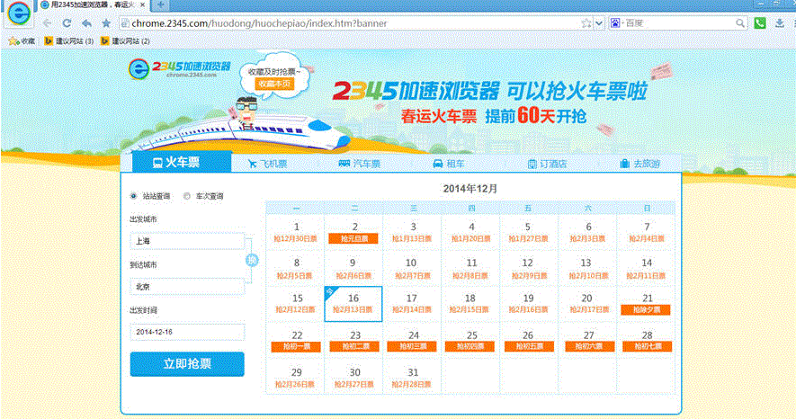Click in the Baidu search box

pyautogui.click(x=679, y=23)
